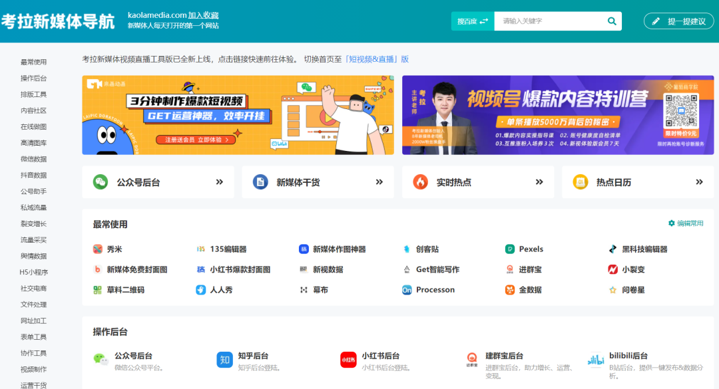This screenshot has width=719, height=389.
Task: Click the 进群宝 icon
Action: point(509,269)
